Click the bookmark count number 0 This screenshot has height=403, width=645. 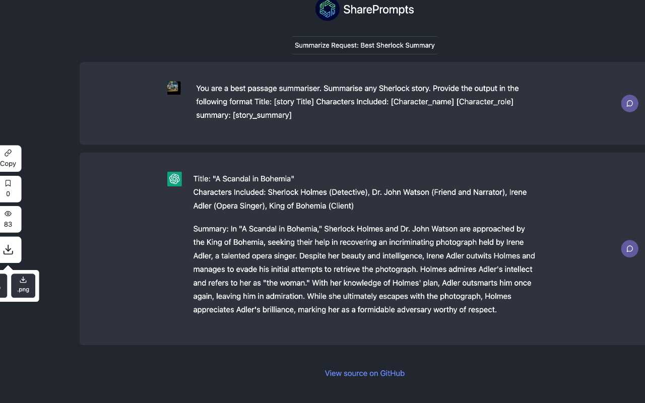pyautogui.click(x=8, y=194)
